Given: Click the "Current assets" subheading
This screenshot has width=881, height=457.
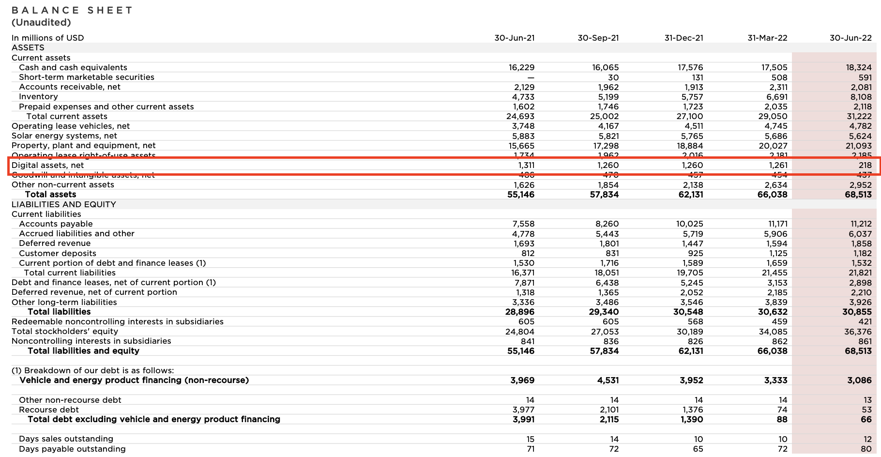Looking at the screenshot, I should point(41,58).
